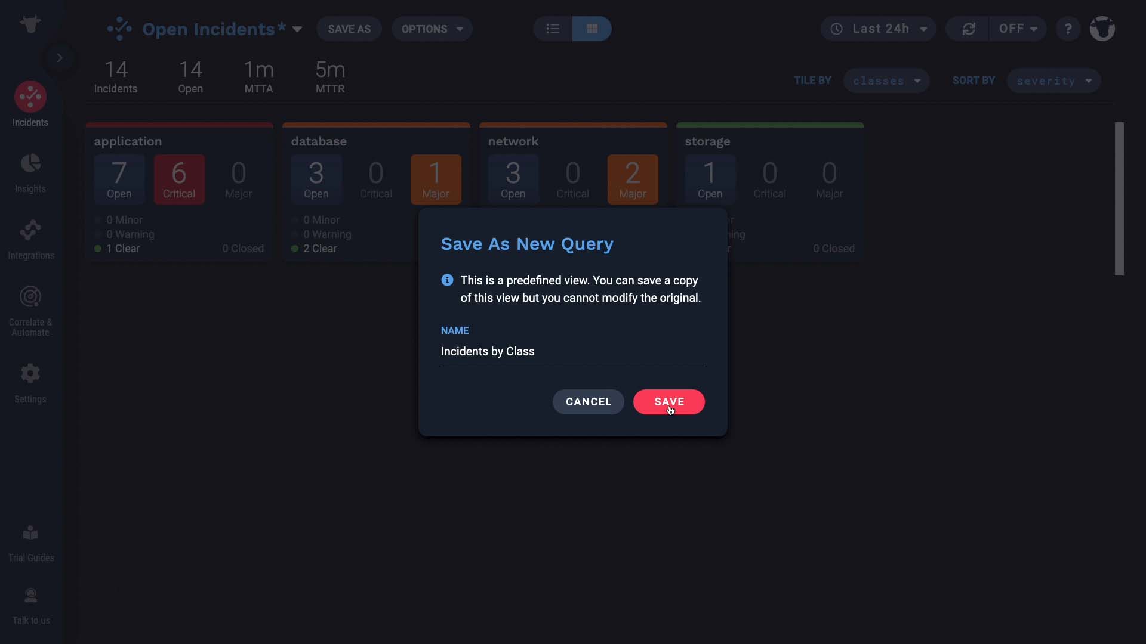
Task: Open Trial Guides panel
Action: pyautogui.click(x=30, y=543)
